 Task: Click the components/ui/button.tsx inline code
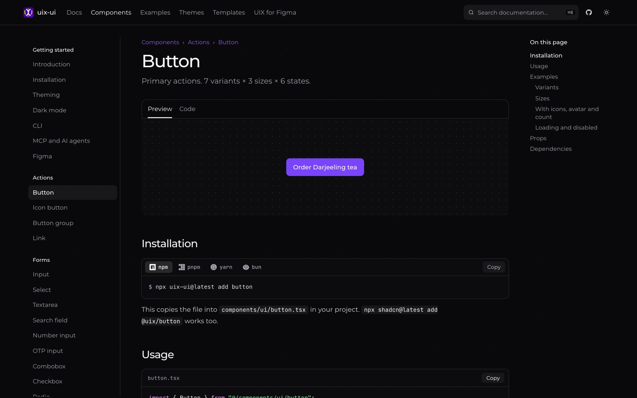tap(263, 310)
